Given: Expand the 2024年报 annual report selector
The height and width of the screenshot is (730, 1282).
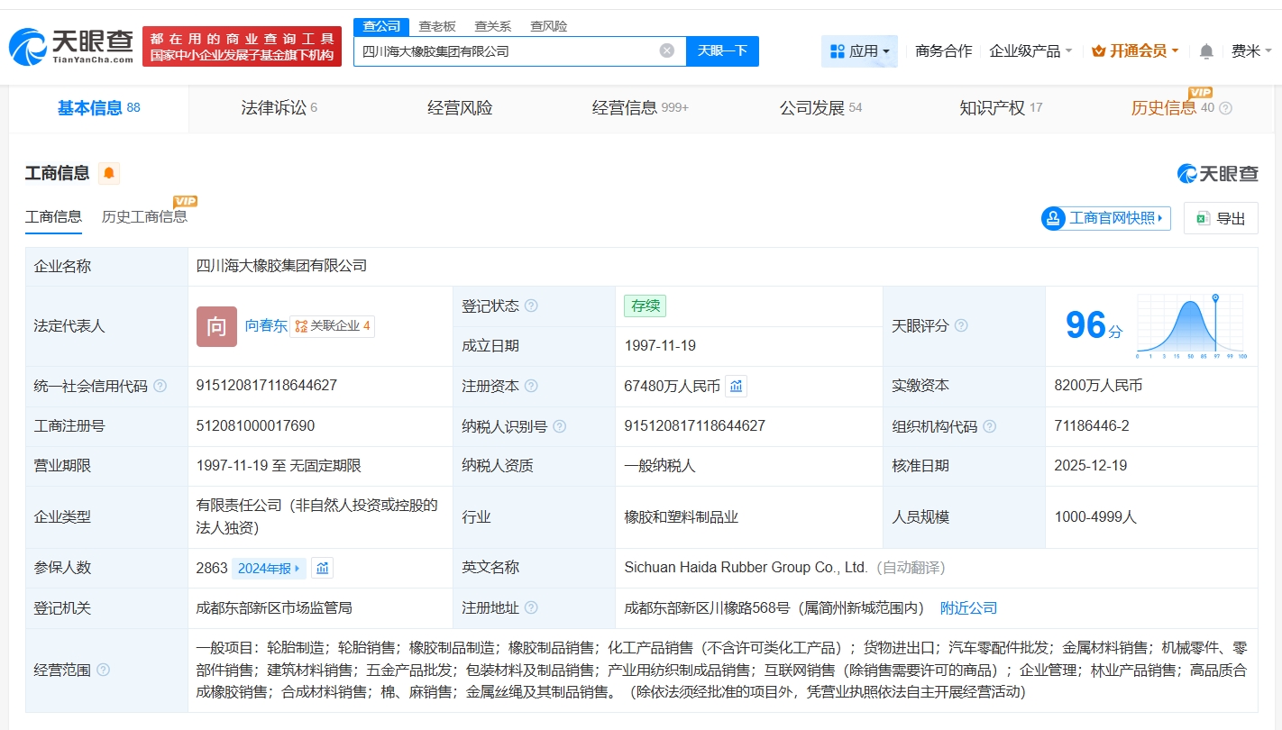Looking at the screenshot, I should pyautogui.click(x=269, y=568).
